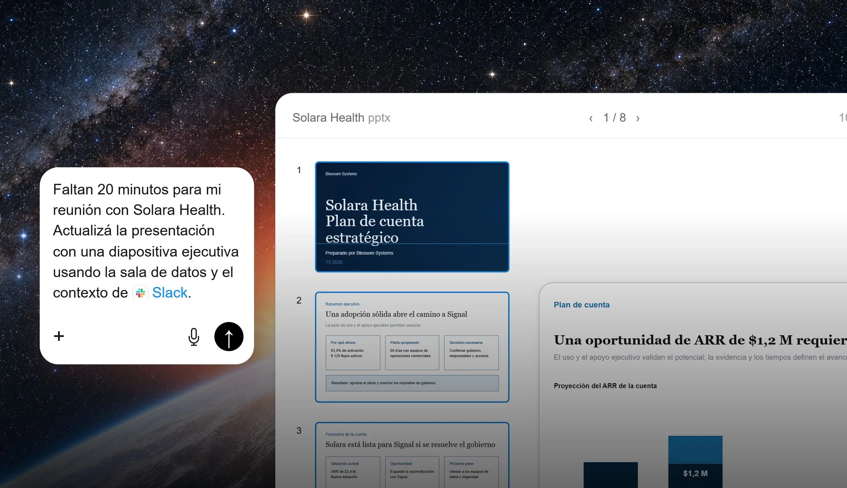The height and width of the screenshot is (488, 847).
Task: Click the 'Por qué ahora' card on slide 2
Action: [x=353, y=352]
